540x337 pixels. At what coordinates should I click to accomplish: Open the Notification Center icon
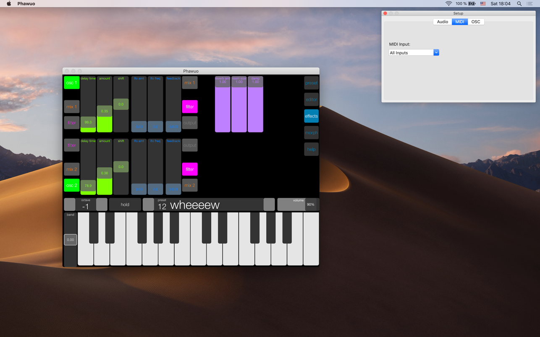click(530, 4)
